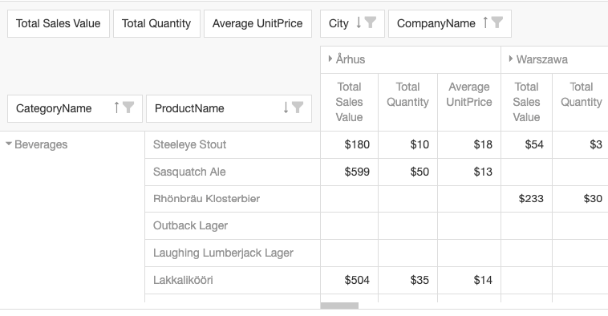
Task: Click the CategoryName sort arrow icon
Action: [x=116, y=107]
